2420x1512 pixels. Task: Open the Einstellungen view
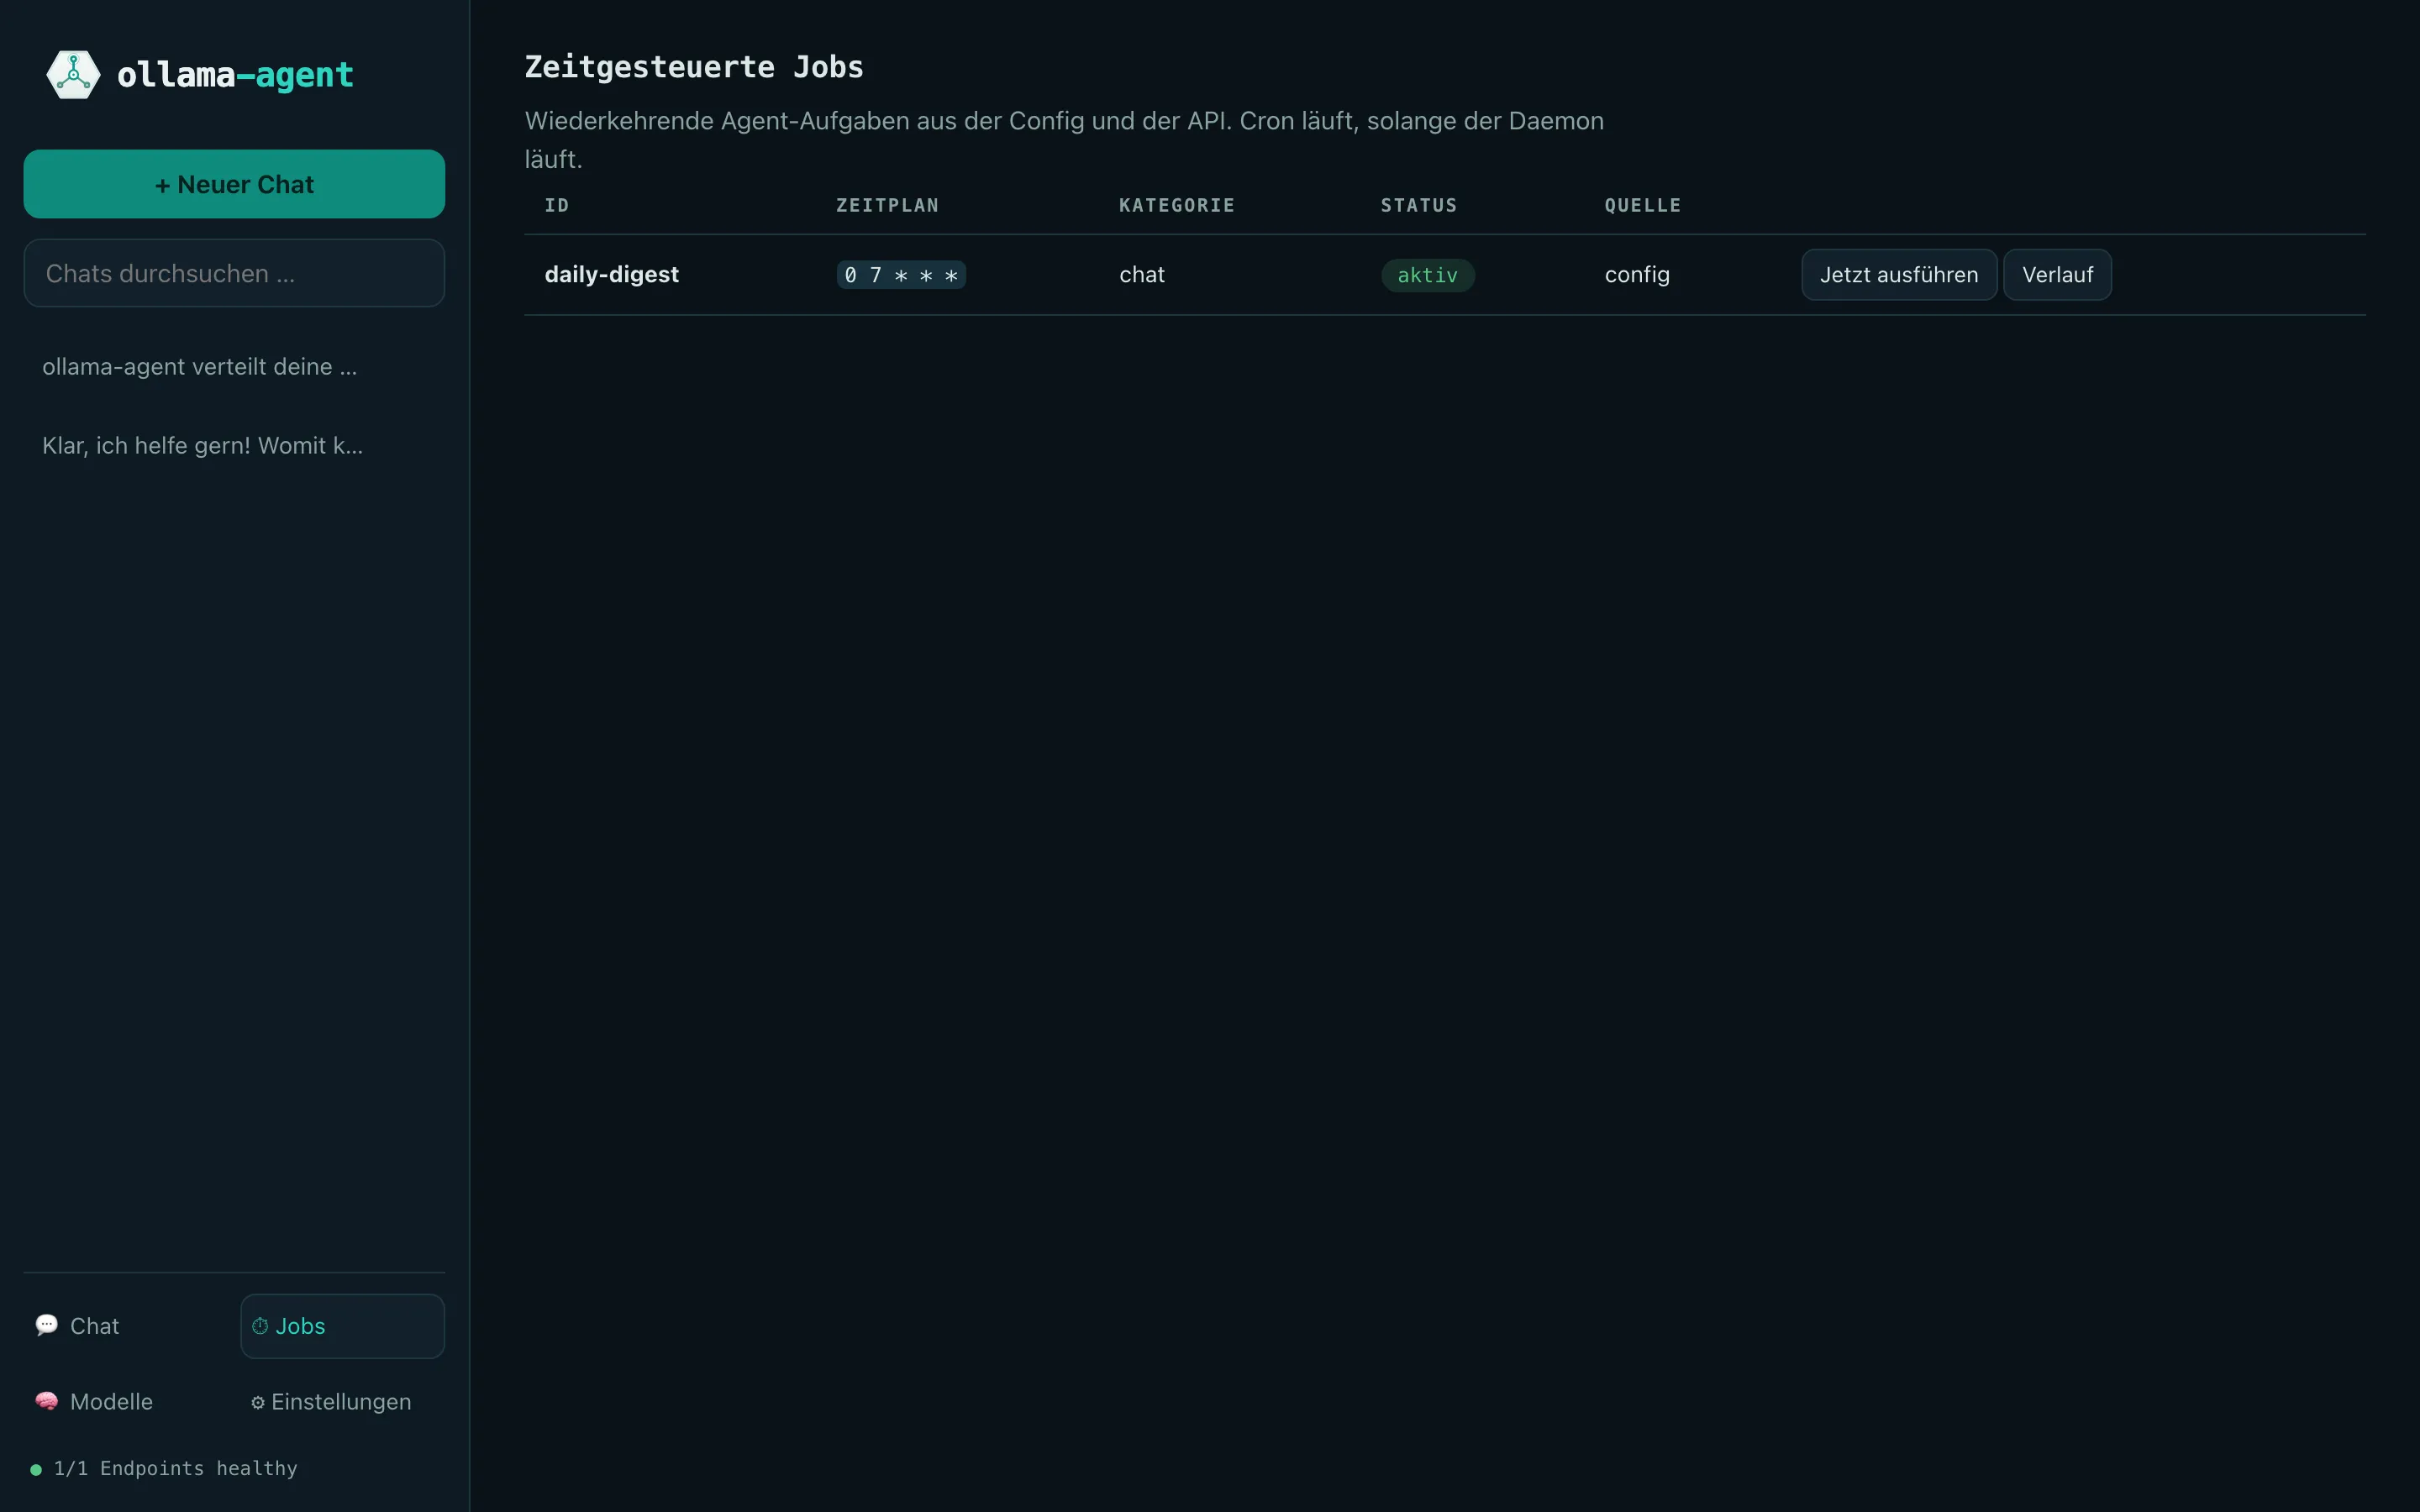click(342, 1402)
